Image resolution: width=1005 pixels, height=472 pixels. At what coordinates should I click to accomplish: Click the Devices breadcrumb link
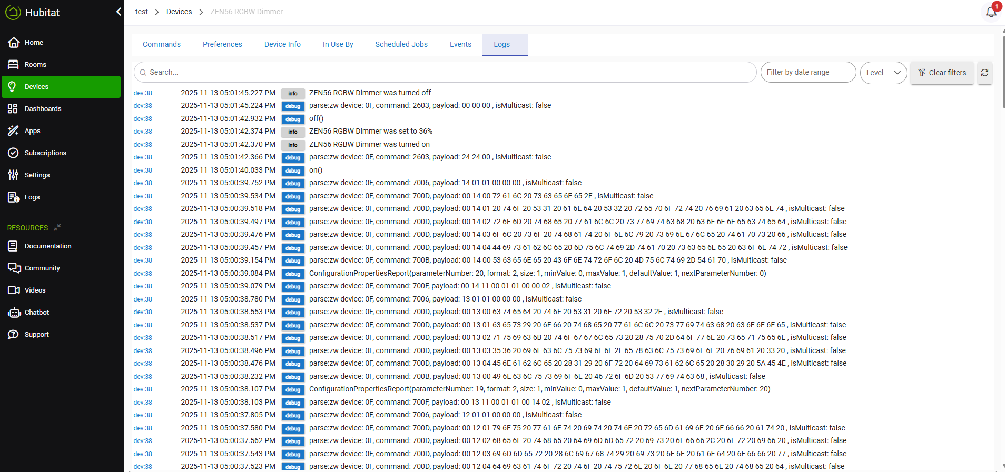[179, 12]
